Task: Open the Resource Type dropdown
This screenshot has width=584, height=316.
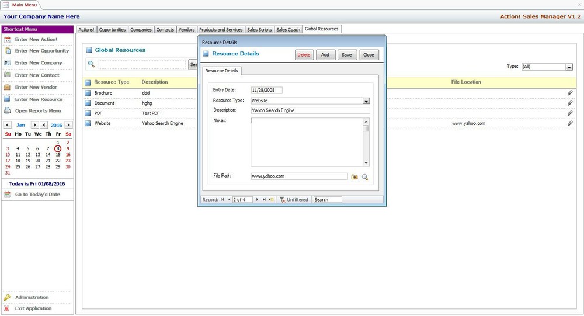Action: pos(366,101)
